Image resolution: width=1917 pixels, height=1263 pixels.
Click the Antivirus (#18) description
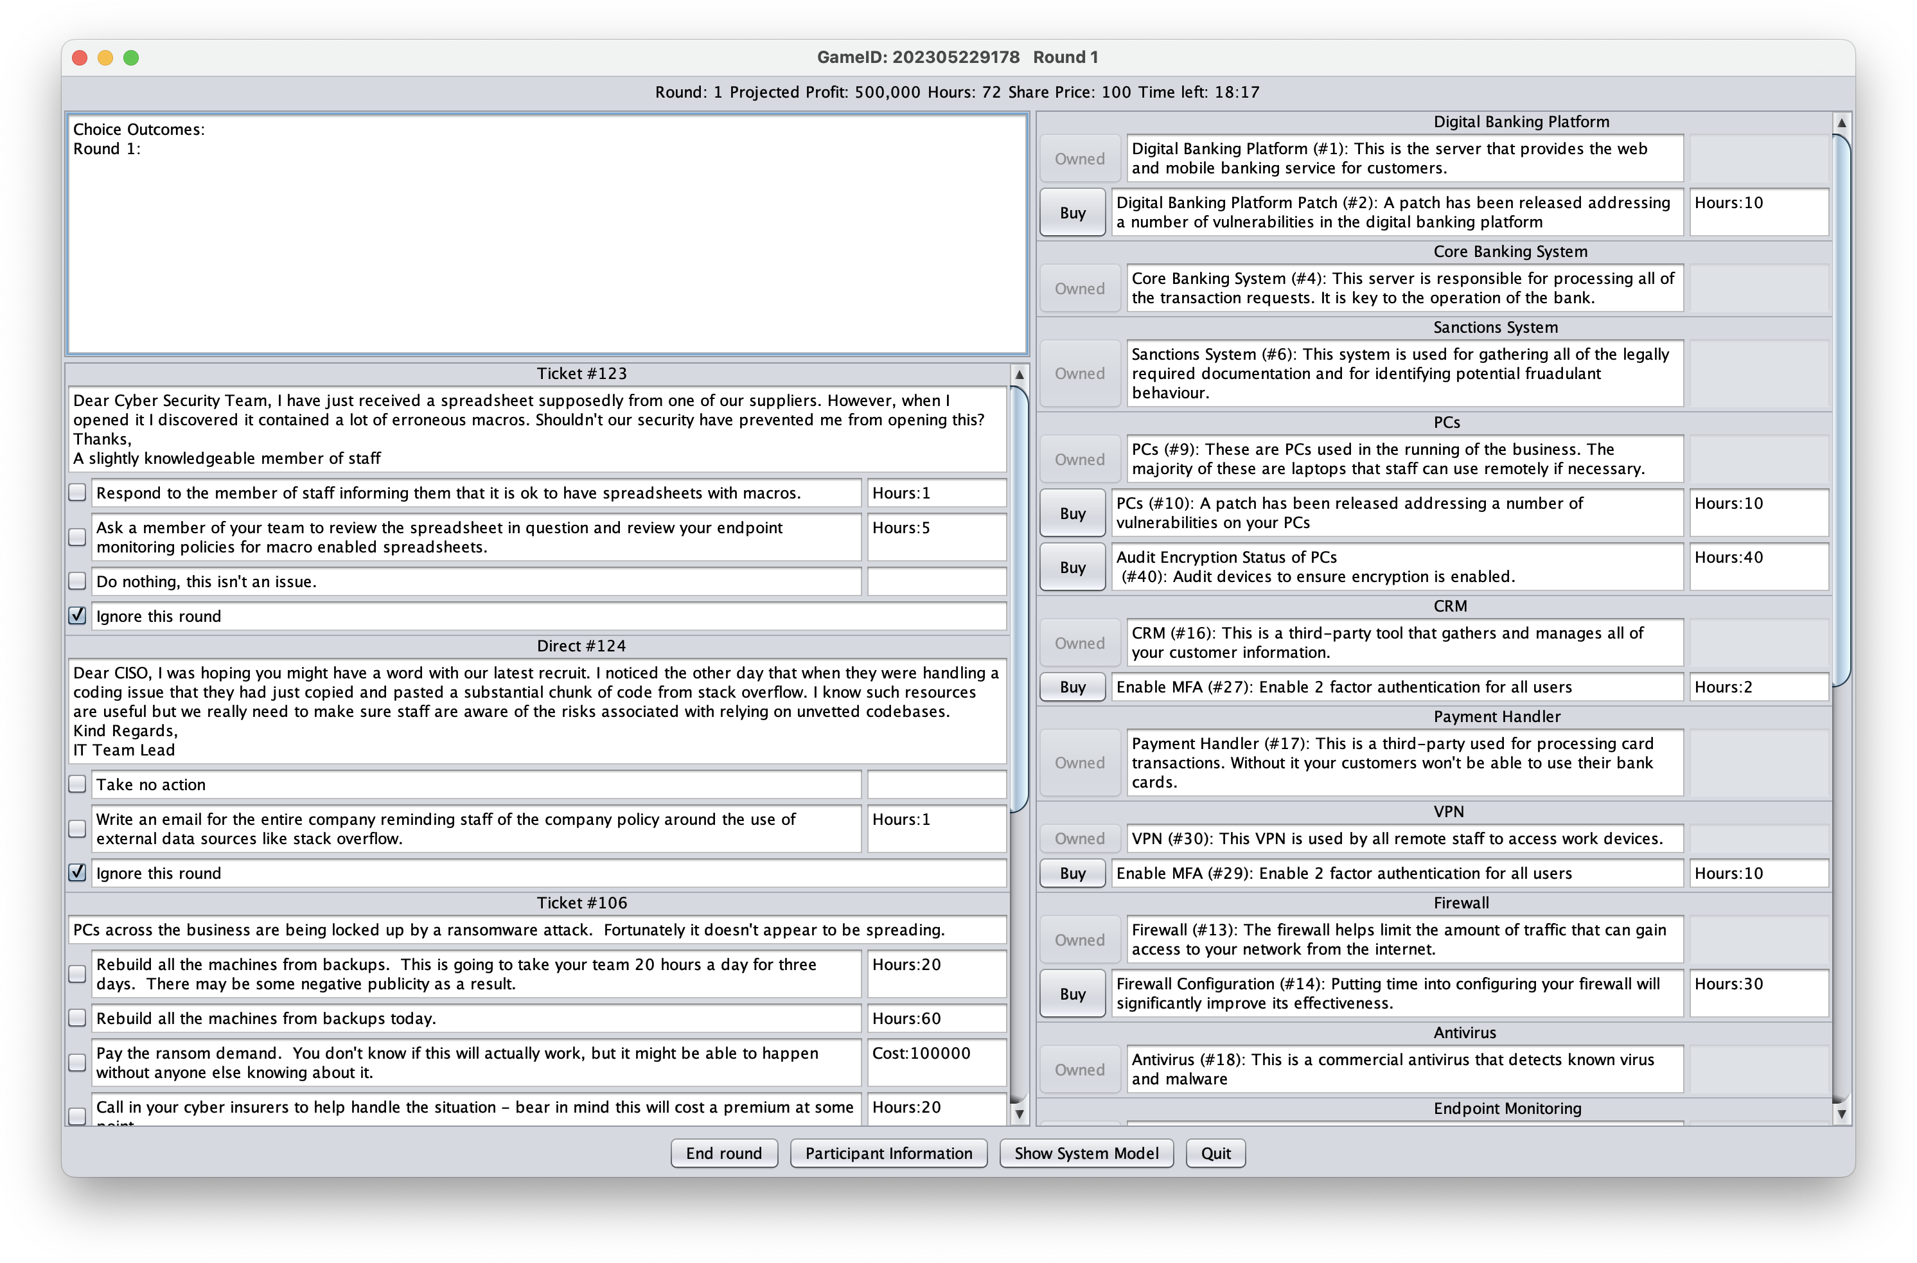pyautogui.click(x=1405, y=1069)
